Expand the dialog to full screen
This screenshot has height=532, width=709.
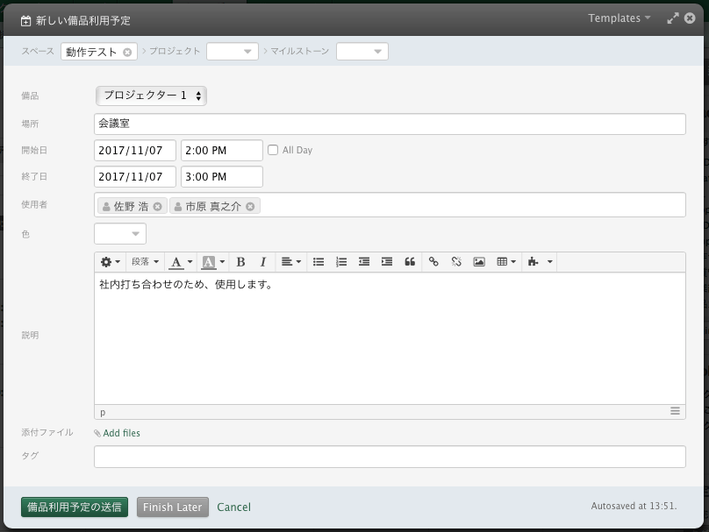673,18
